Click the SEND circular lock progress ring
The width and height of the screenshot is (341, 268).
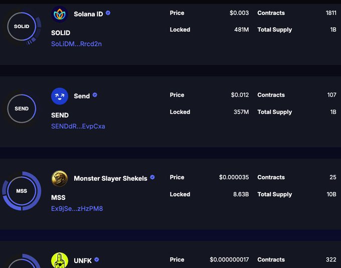22,109
